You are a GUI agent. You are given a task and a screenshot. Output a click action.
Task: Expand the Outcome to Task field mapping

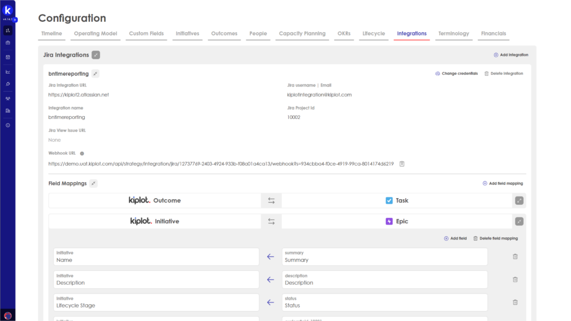[519, 200]
